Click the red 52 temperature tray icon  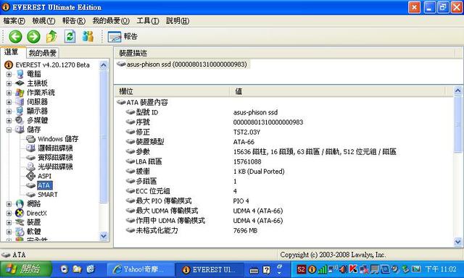pyautogui.click(x=302, y=269)
